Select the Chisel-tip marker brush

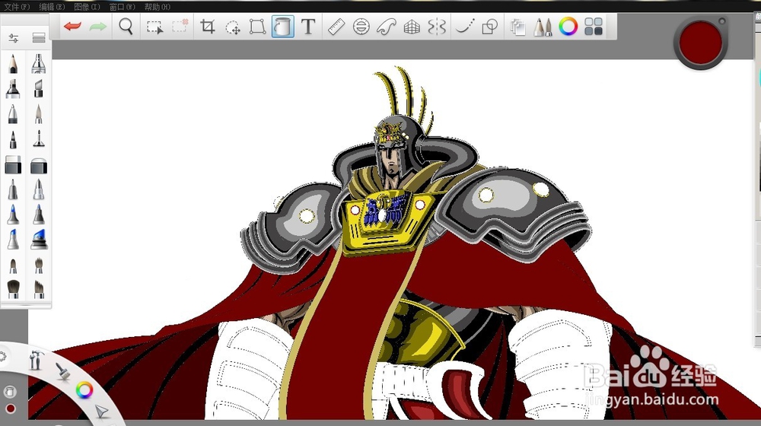coord(38,89)
